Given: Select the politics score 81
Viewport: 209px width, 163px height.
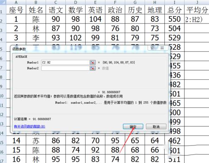Looking at the screenshot, I should tap(115, 38).
